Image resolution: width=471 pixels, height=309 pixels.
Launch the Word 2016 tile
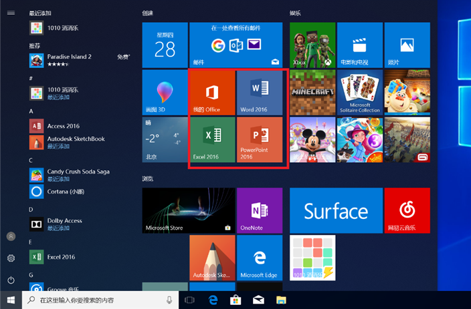coord(260,93)
